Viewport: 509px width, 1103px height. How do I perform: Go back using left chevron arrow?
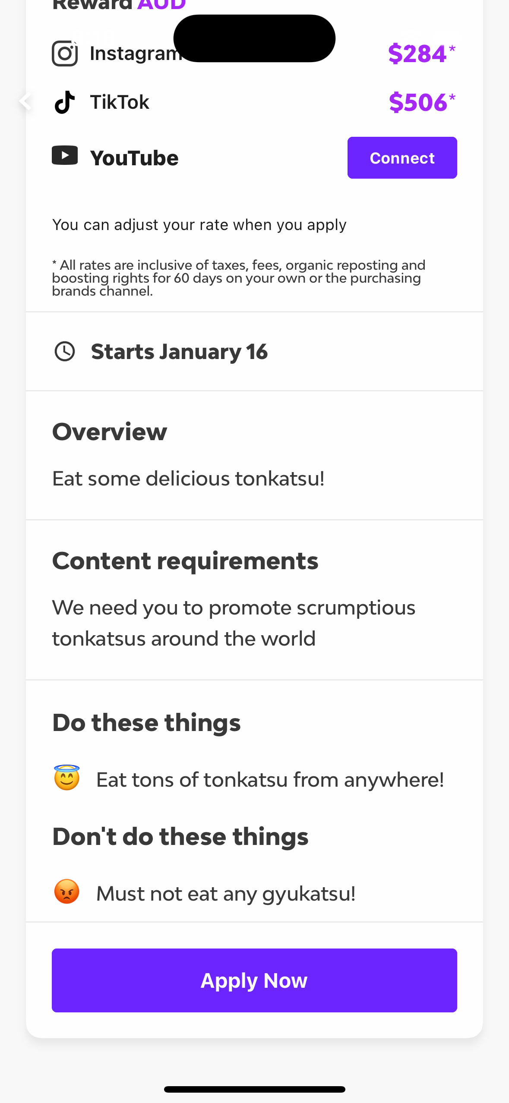pos(25,101)
